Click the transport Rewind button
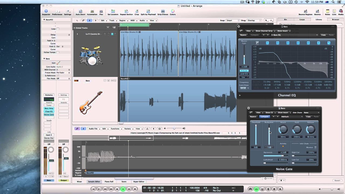The width and height of the screenshot is (345, 194). click(x=105, y=189)
